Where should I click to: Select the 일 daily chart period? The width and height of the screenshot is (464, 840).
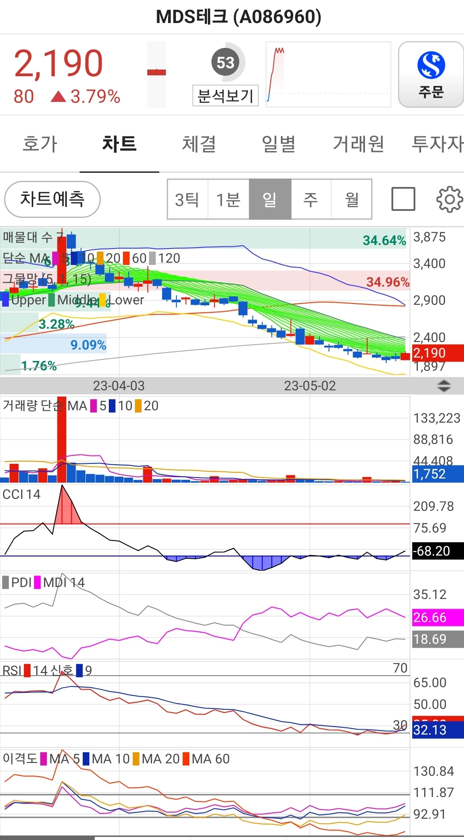tap(270, 199)
